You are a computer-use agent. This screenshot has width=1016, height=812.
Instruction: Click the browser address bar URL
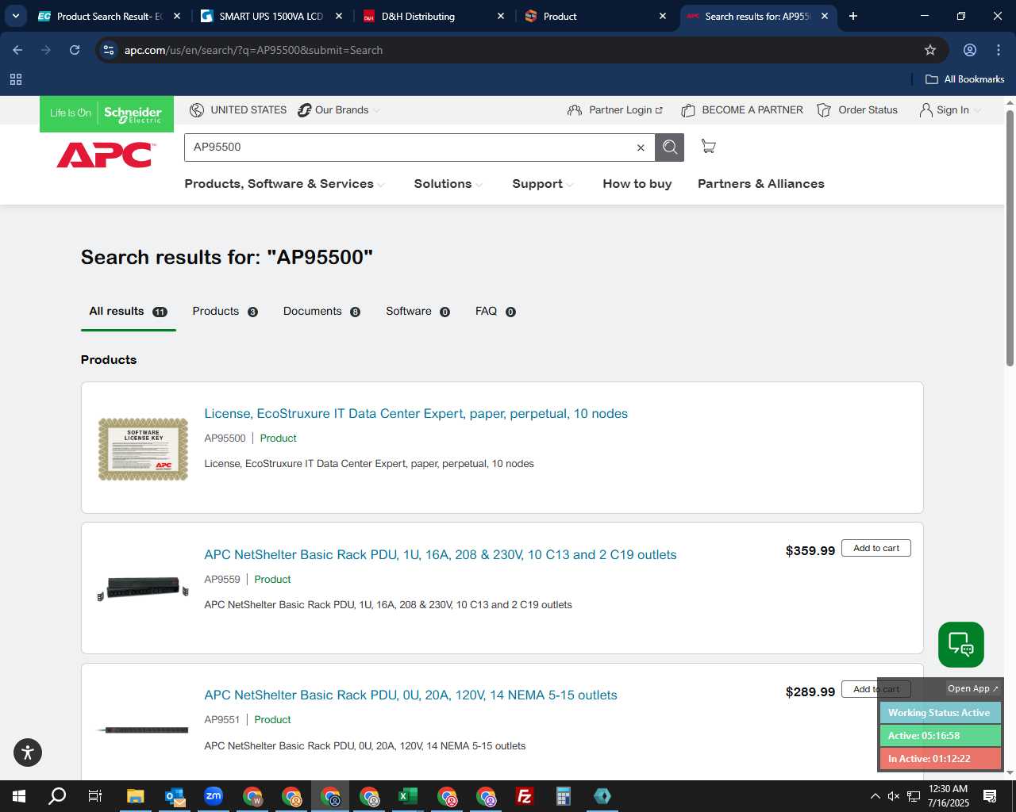(x=253, y=50)
